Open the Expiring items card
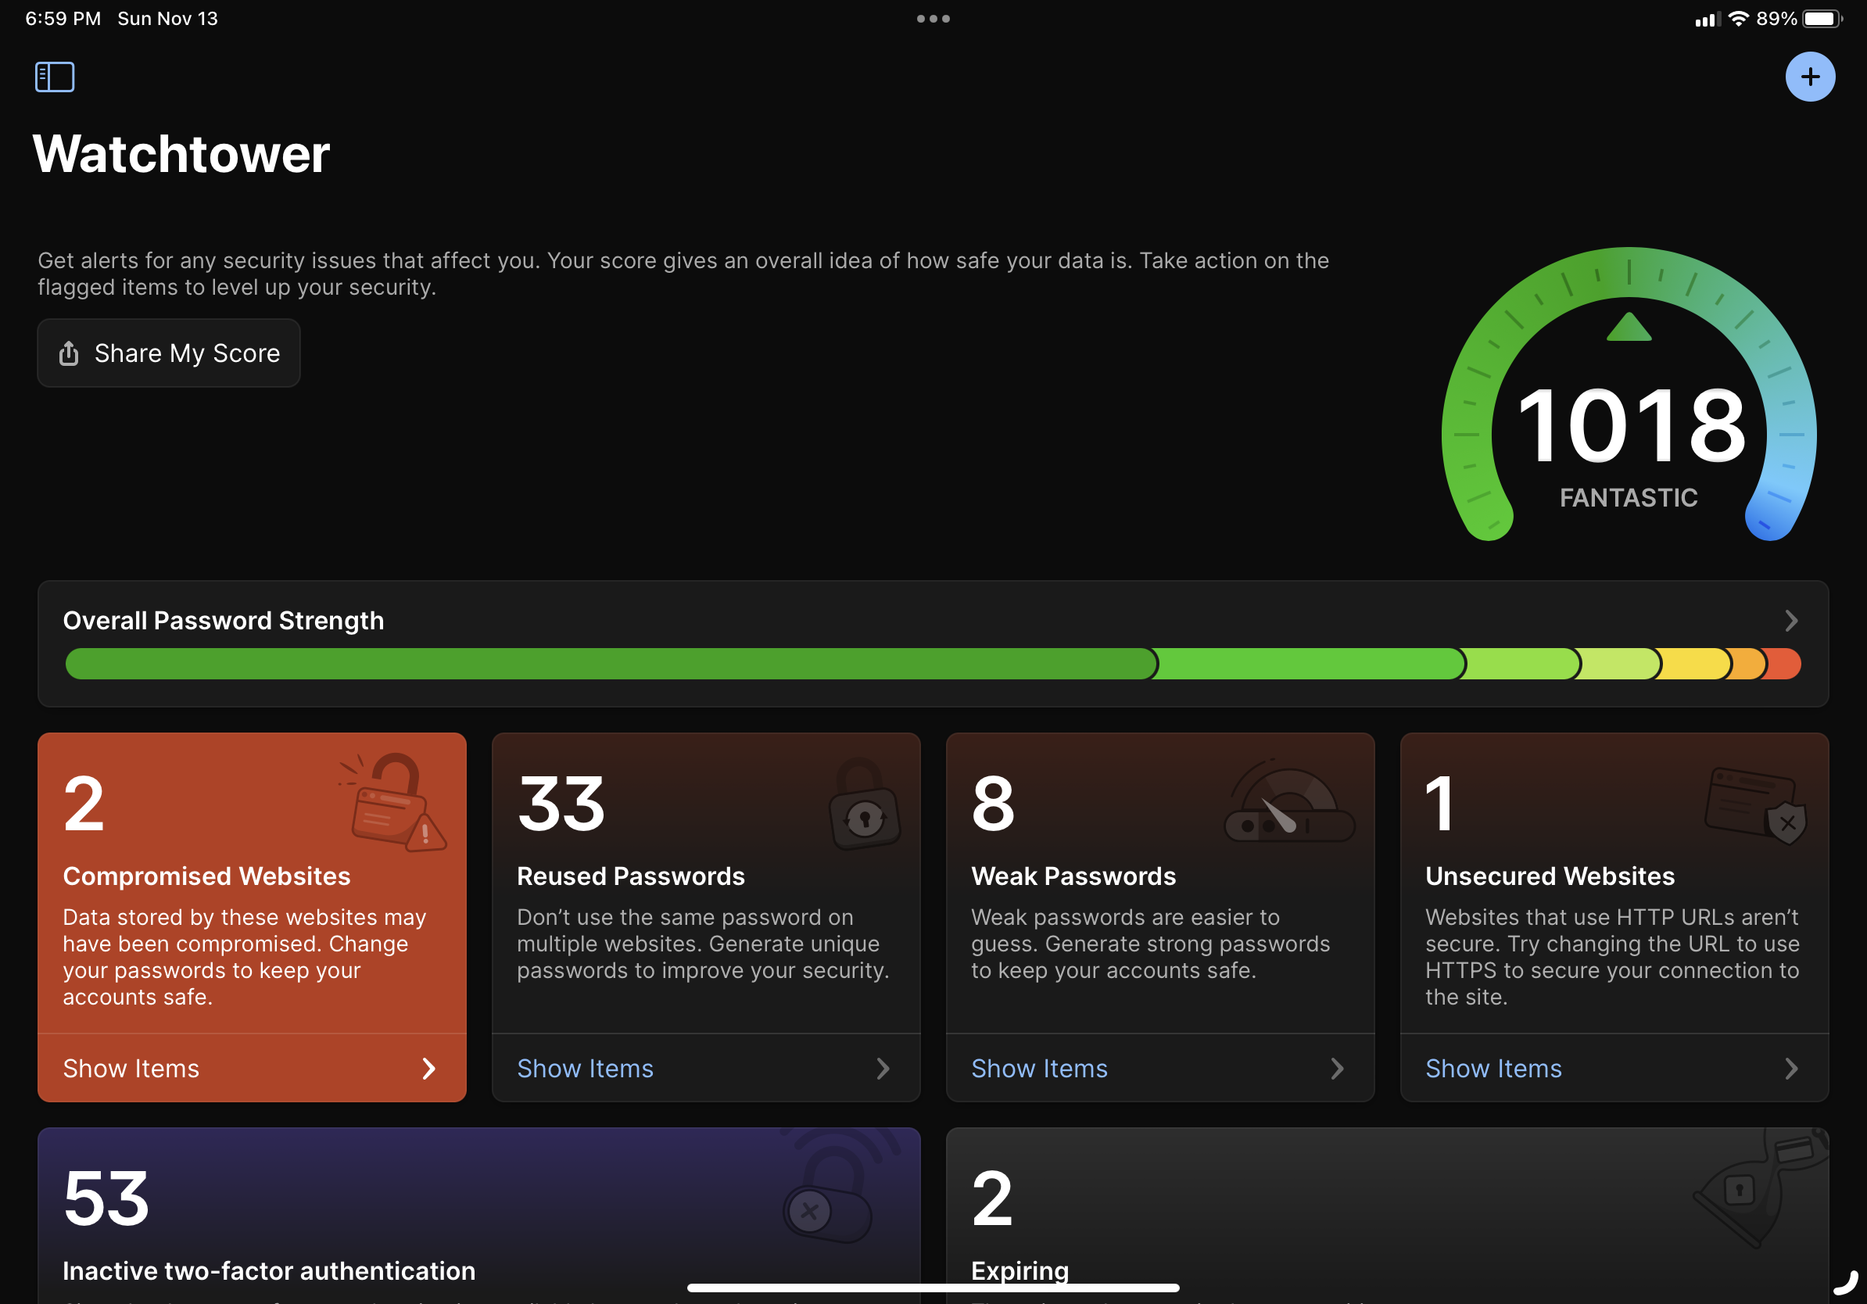This screenshot has height=1304, width=1867. click(1387, 1216)
